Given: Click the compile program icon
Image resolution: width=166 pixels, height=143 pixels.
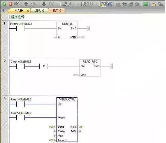Looking at the screenshot, I should pyautogui.click(x=17, y=4).
